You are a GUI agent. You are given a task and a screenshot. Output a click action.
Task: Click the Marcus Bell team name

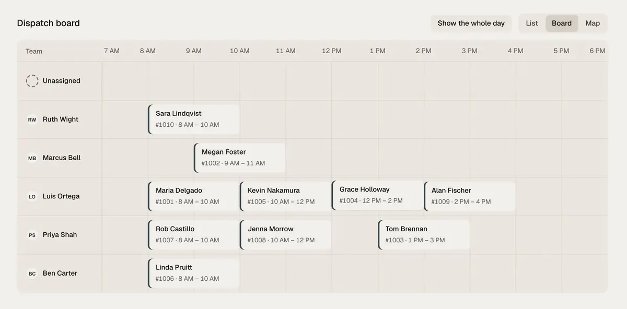click(x=62, y=158)
